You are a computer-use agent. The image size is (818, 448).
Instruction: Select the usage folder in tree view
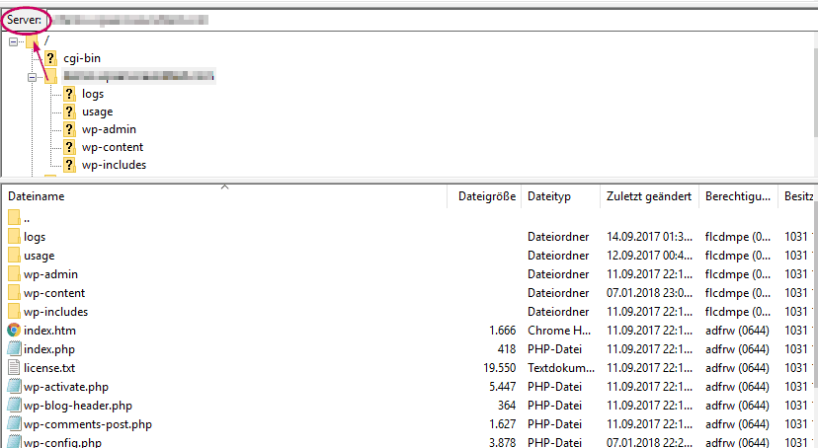[x=97, y=112]
